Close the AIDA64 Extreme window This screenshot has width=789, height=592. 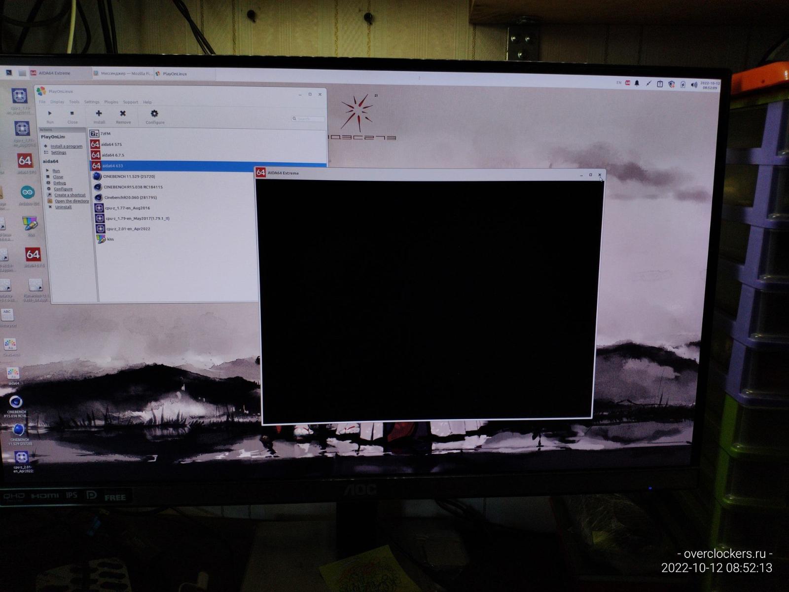coord(600,175)
